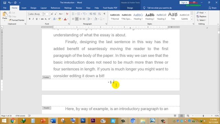
Task: Open the font name dropdown
Action: point(42,14)
